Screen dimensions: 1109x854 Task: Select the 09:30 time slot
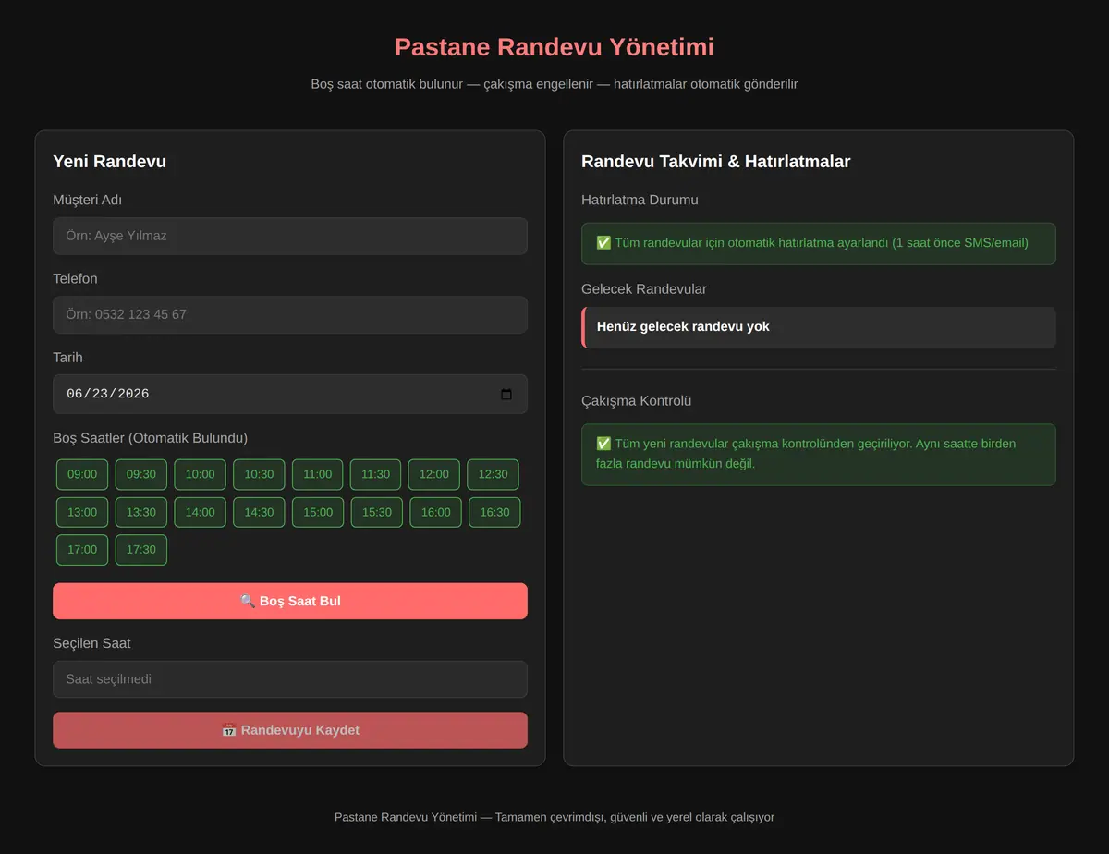pyautogui.click(x=141, y=474)
